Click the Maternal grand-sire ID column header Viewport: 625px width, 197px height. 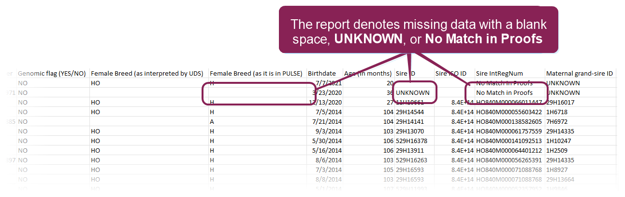(x=579, y=74)
